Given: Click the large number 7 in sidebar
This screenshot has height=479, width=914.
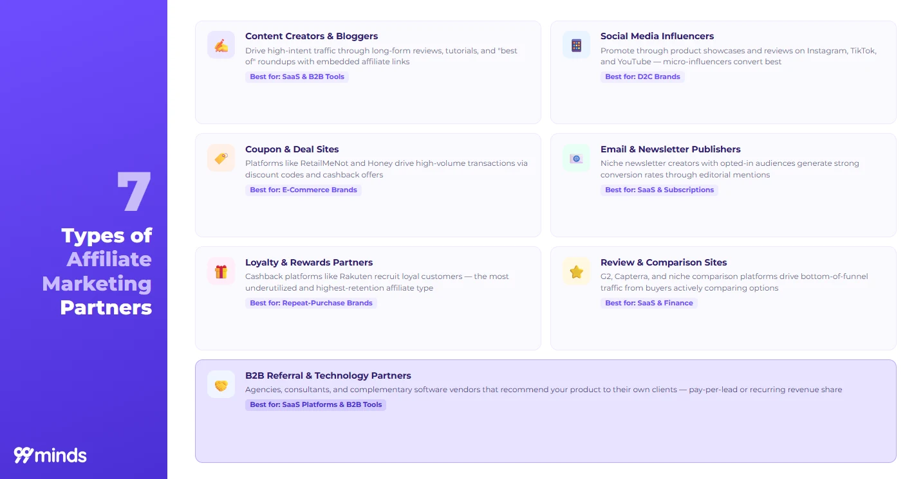Looking at the screenshot, I should click(135, 192).
